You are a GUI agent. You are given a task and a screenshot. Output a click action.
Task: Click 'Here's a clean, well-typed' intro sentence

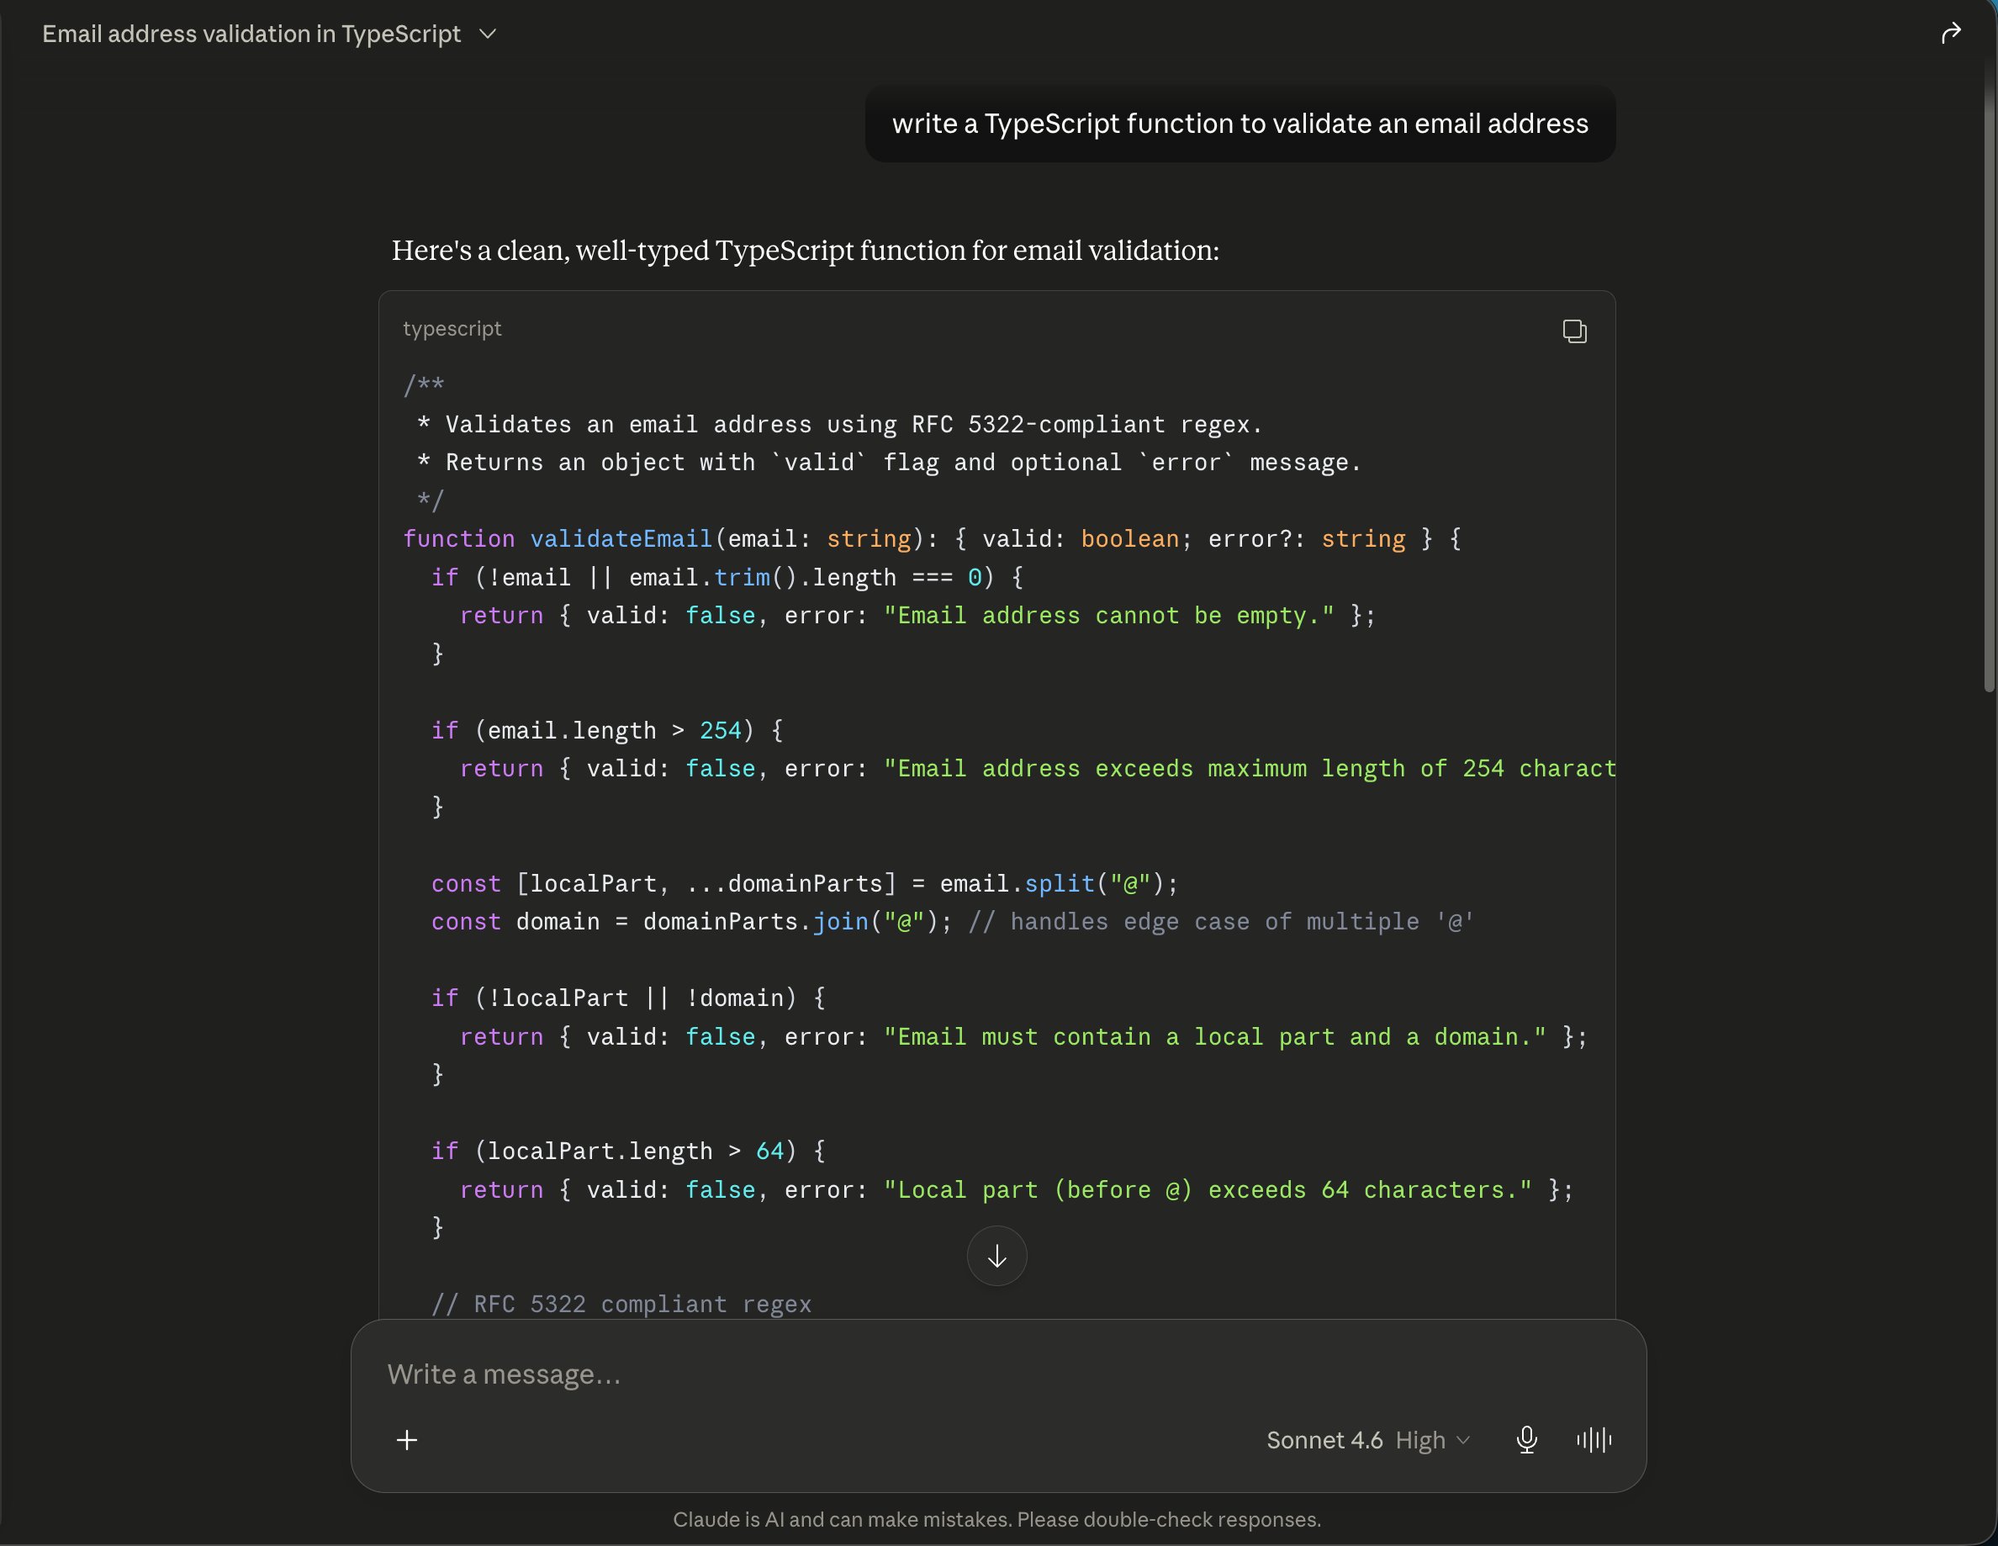pos(805,251)
